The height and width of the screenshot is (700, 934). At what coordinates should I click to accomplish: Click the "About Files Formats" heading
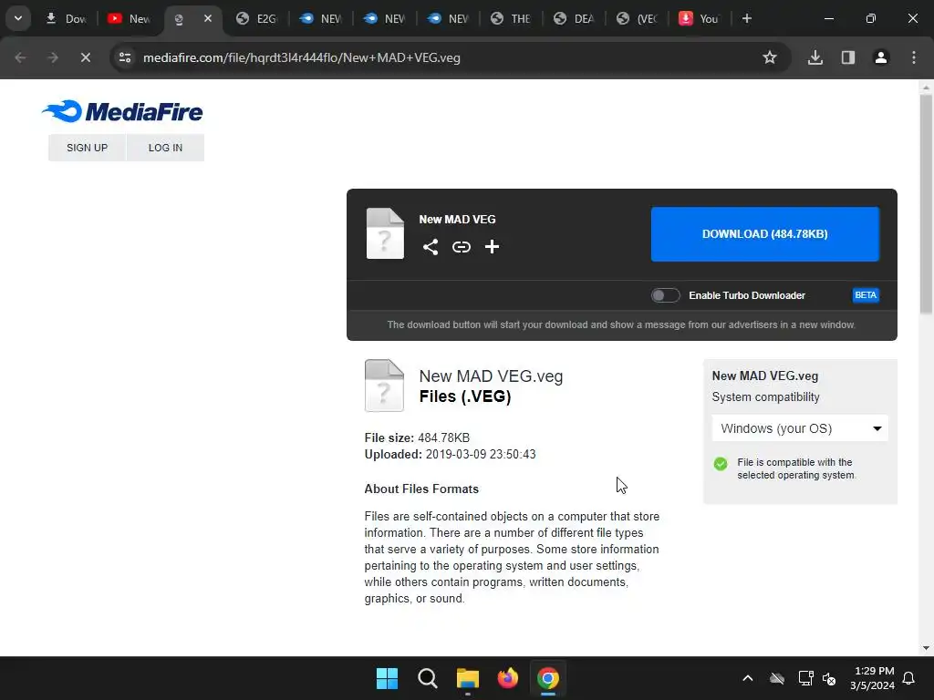click(421, 489)
